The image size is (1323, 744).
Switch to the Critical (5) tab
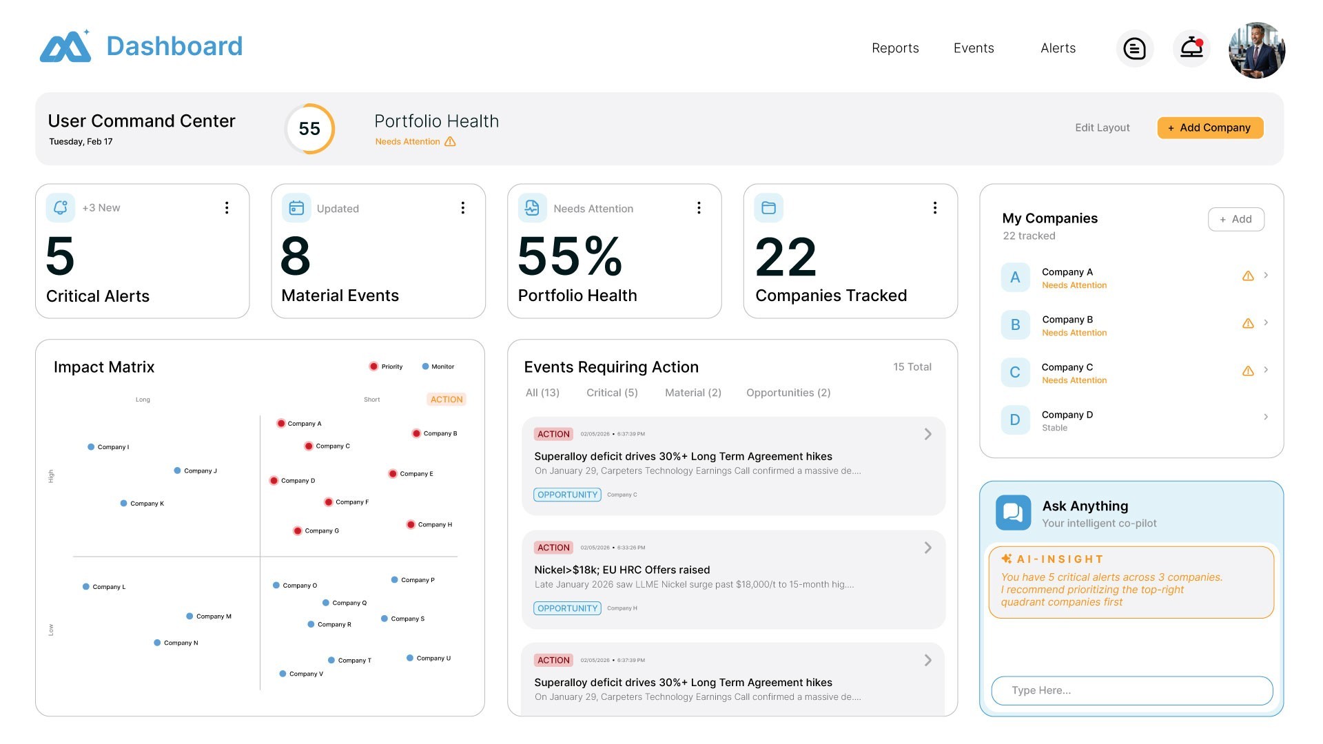tap(612, 392)
